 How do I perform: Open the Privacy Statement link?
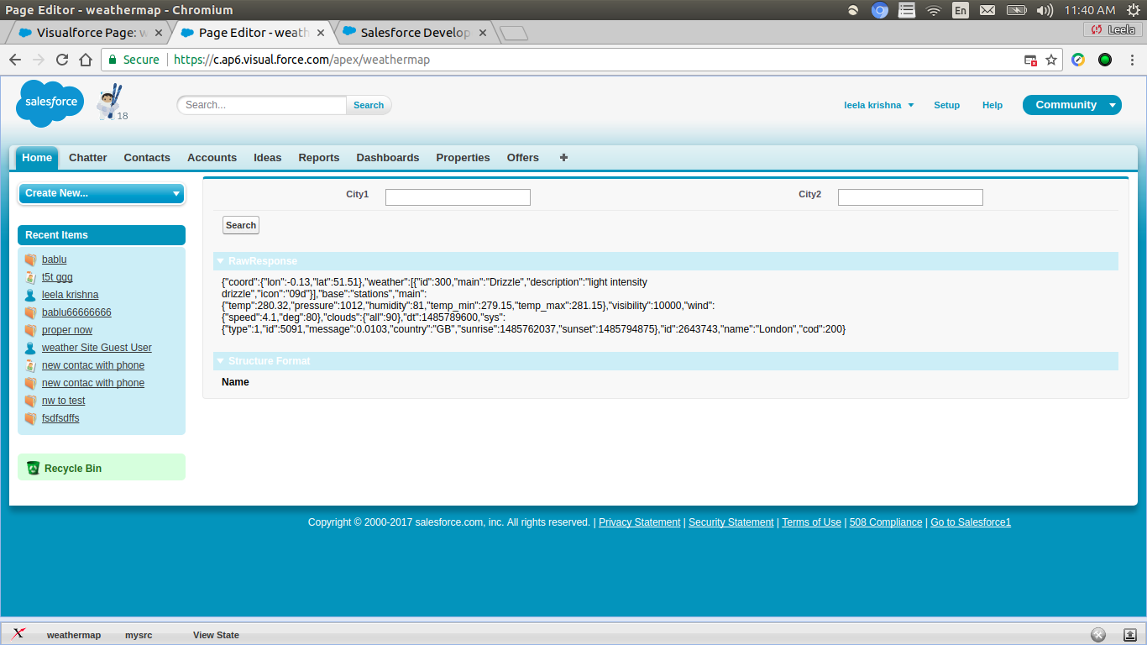click(640, 522)
